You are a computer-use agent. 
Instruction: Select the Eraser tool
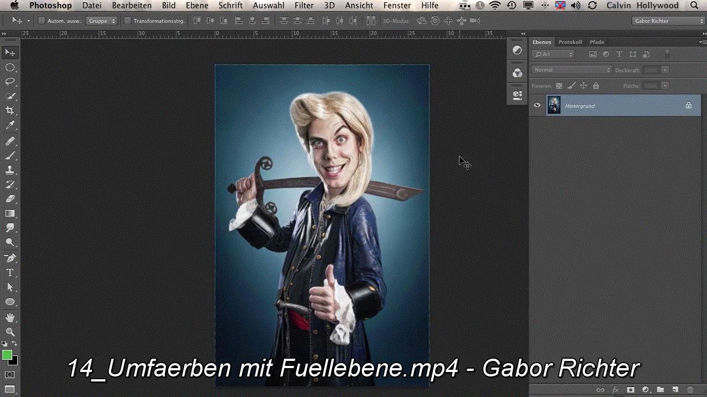[x=10, y=199]
